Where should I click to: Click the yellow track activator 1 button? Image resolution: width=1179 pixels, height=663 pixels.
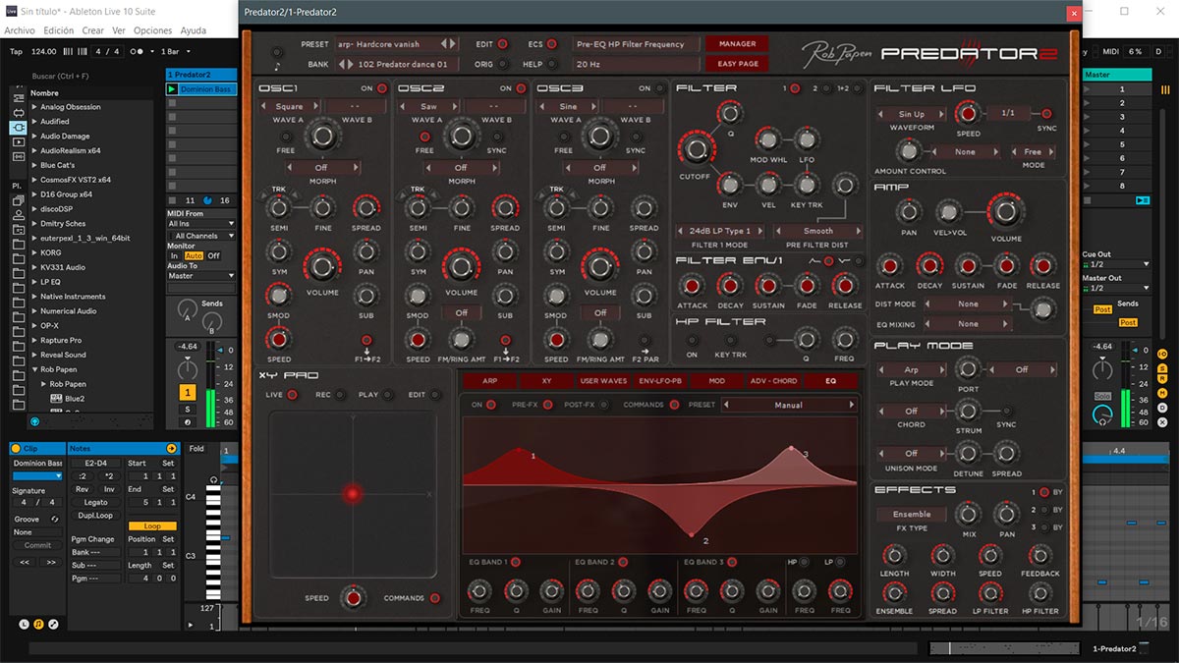tap(187, 392)
